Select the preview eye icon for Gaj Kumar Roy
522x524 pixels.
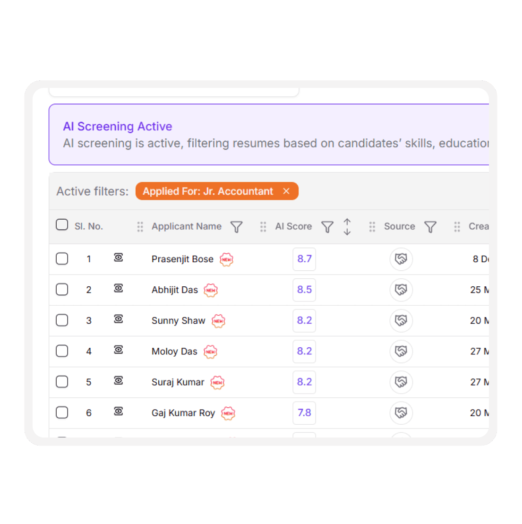pyautogui.click(x=119, y=412)
